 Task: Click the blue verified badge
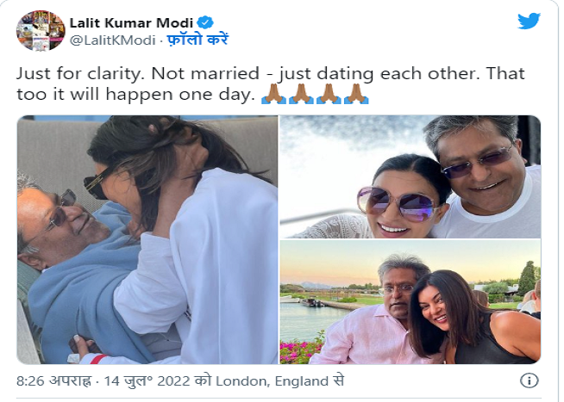pos(205,22)
